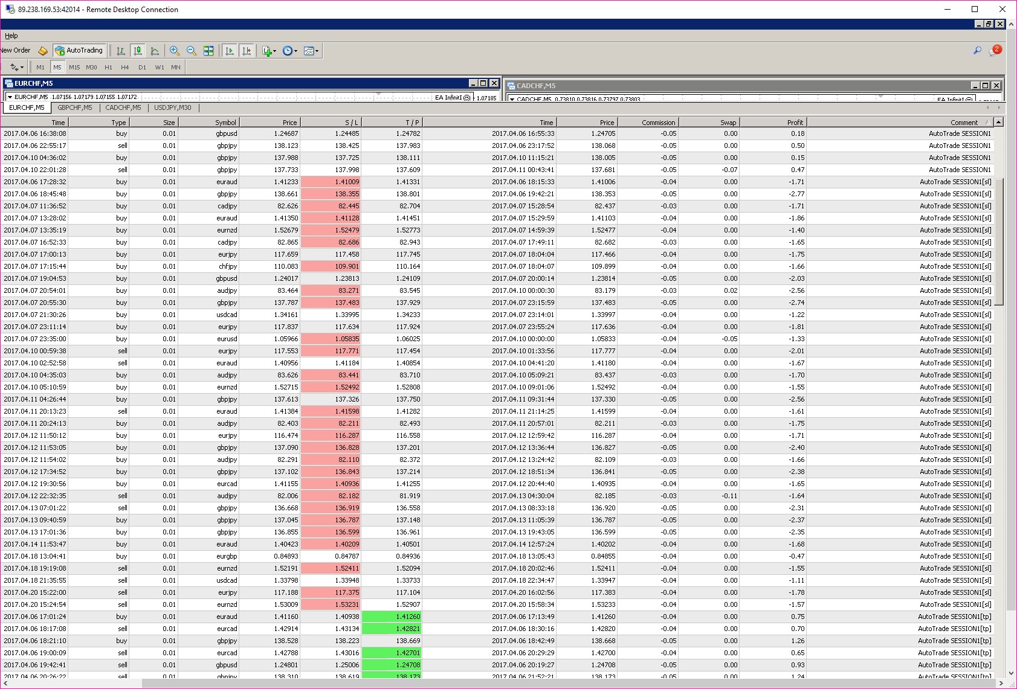Click the CADCHF,M5 chart window icon
The width and height of the screenshot is (1017, 689).
point(511,86)
